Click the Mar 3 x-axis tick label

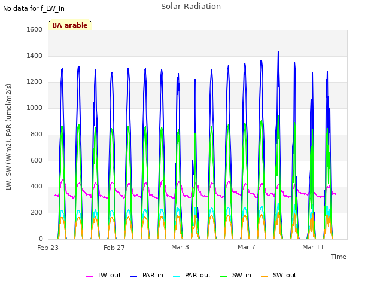pos(180,247)
